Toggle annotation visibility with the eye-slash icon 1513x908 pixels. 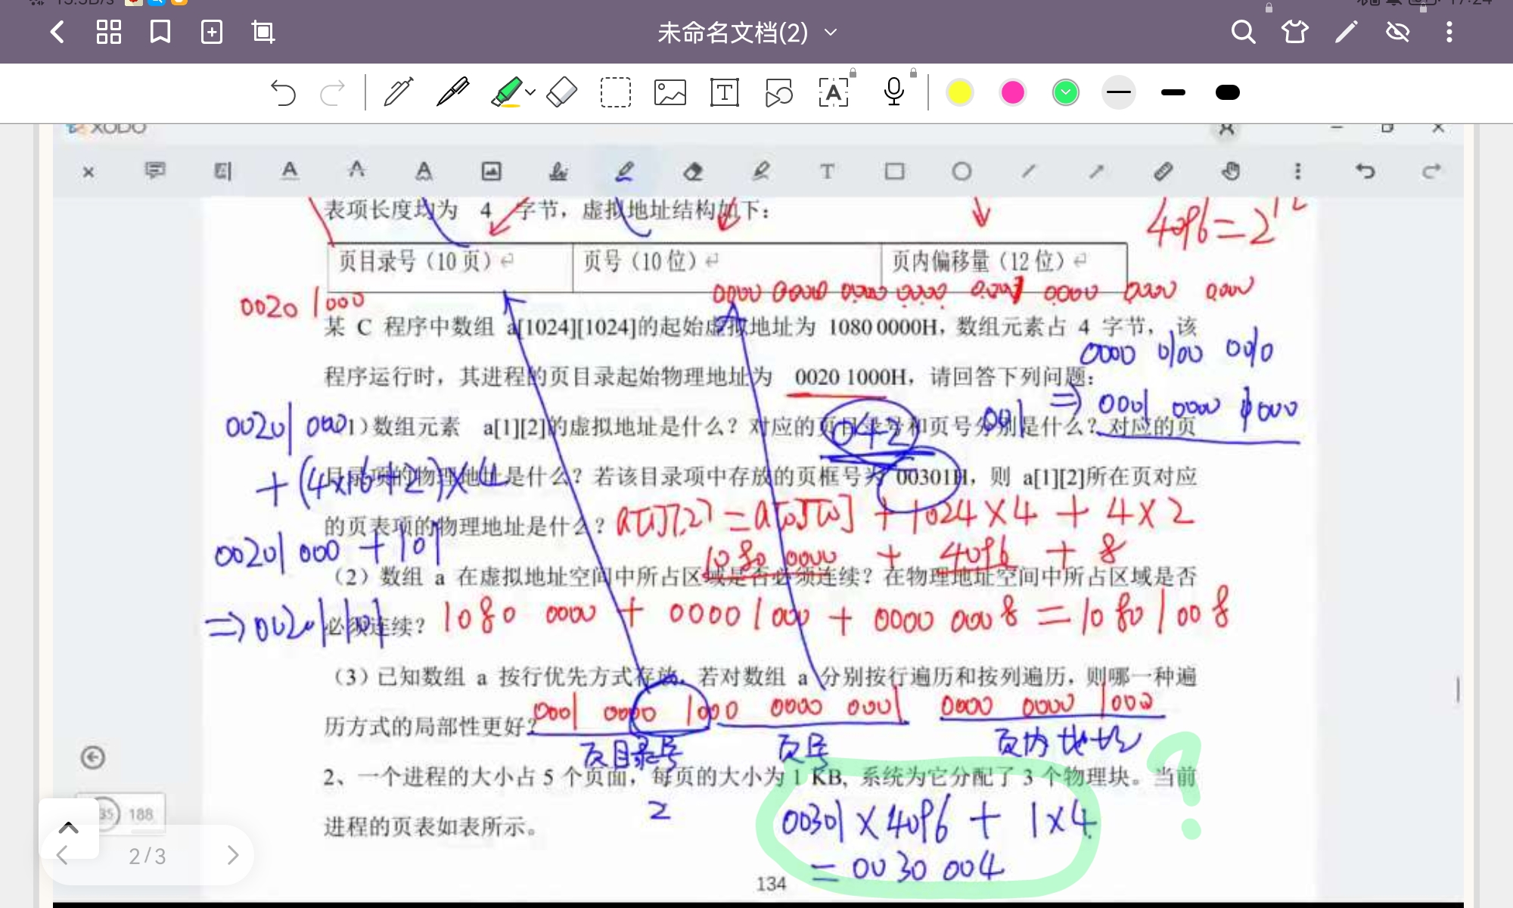point(1397,33)
